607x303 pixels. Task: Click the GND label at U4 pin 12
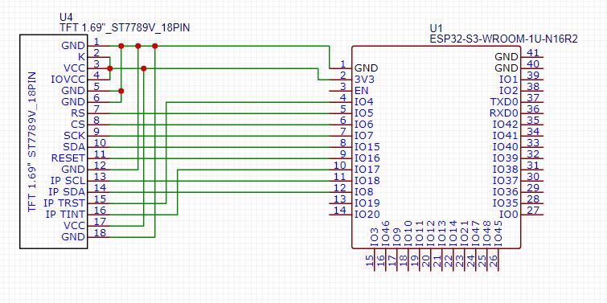[73, 169]
